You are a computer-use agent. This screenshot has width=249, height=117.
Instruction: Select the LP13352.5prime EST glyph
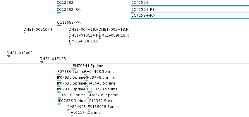pyautogui.click(x=88, y=104)
